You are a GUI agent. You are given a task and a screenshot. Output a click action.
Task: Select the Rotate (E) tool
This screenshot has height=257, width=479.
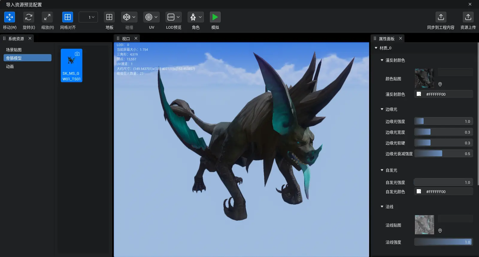coord(29,17)
